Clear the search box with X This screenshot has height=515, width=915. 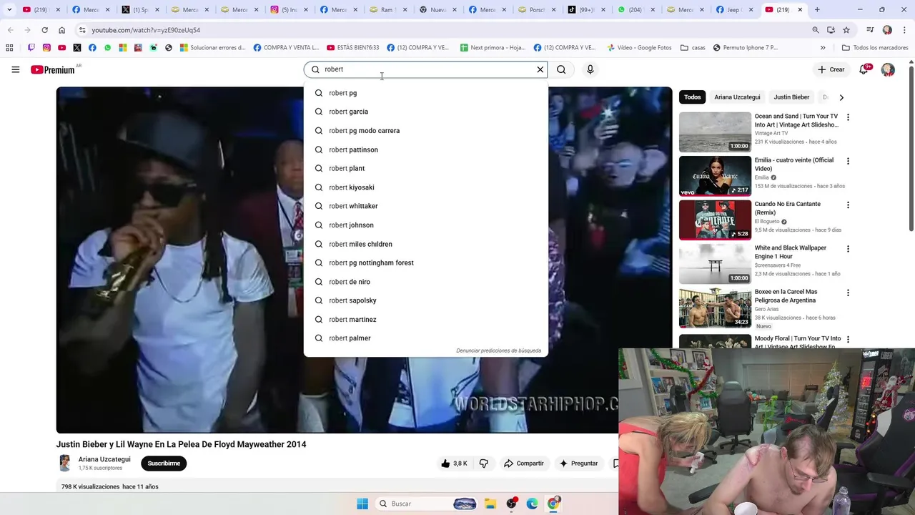click(540, 69)
